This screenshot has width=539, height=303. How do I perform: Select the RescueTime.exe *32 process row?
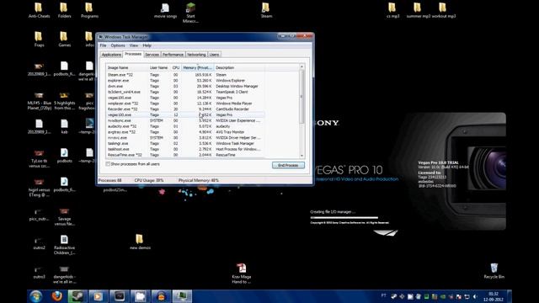coord(185,155)
